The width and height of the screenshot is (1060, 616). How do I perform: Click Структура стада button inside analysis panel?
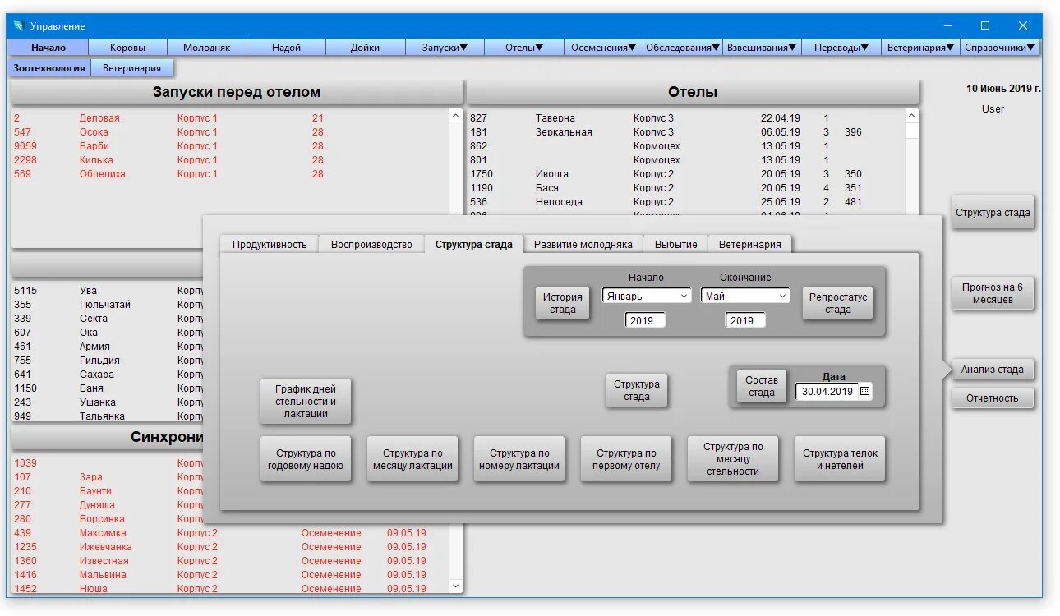click(637, 390)
